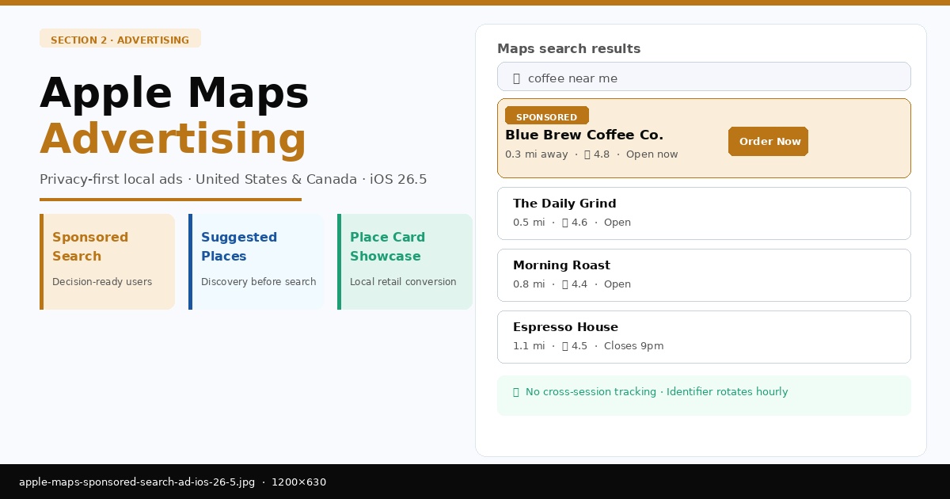Click the search icon in the search field

(x=516, y=78)
